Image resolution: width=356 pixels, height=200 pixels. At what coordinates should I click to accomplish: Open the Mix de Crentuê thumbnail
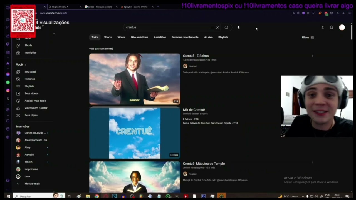pos(135,133)
